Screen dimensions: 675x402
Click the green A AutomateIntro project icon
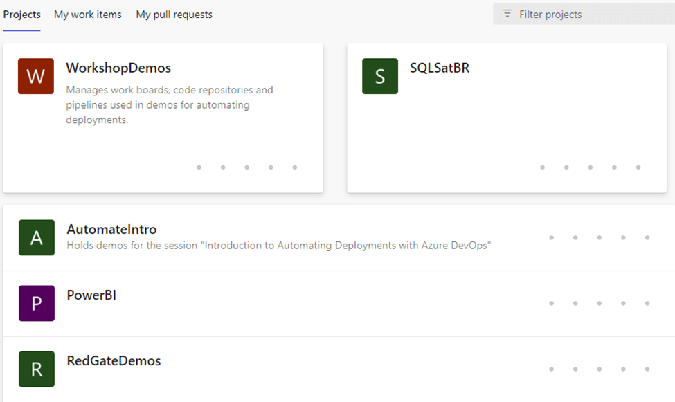(37, 237)
